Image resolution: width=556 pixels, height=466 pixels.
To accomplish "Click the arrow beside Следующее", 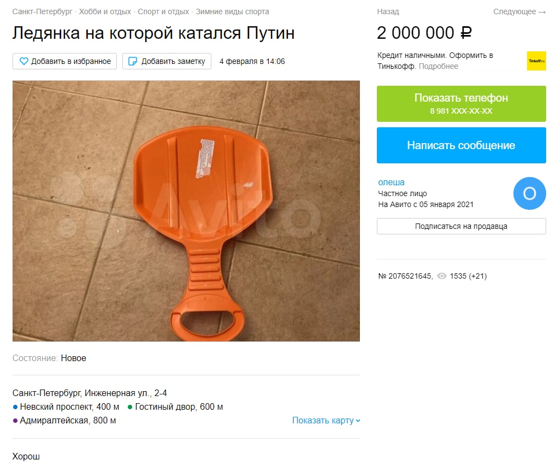I will coord(542,12).
